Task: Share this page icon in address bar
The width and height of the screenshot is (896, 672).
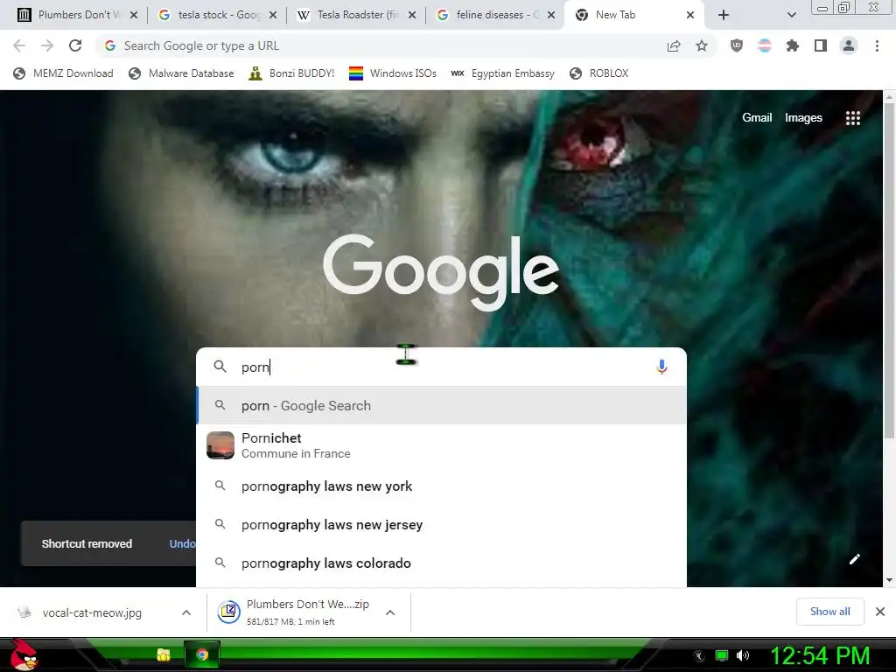Action: 674,45
